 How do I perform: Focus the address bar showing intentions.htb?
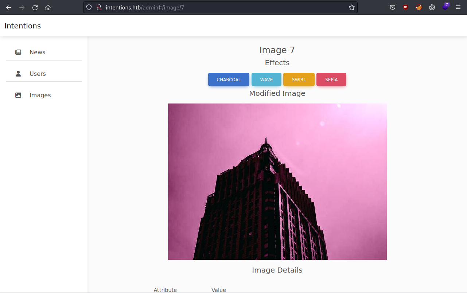[x=220, y=7]
